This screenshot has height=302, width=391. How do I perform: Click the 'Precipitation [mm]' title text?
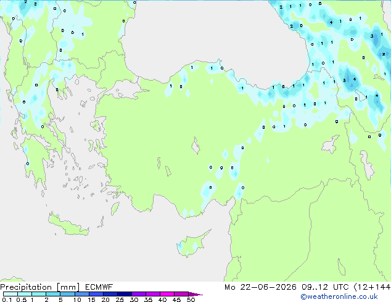pos(40,287)
